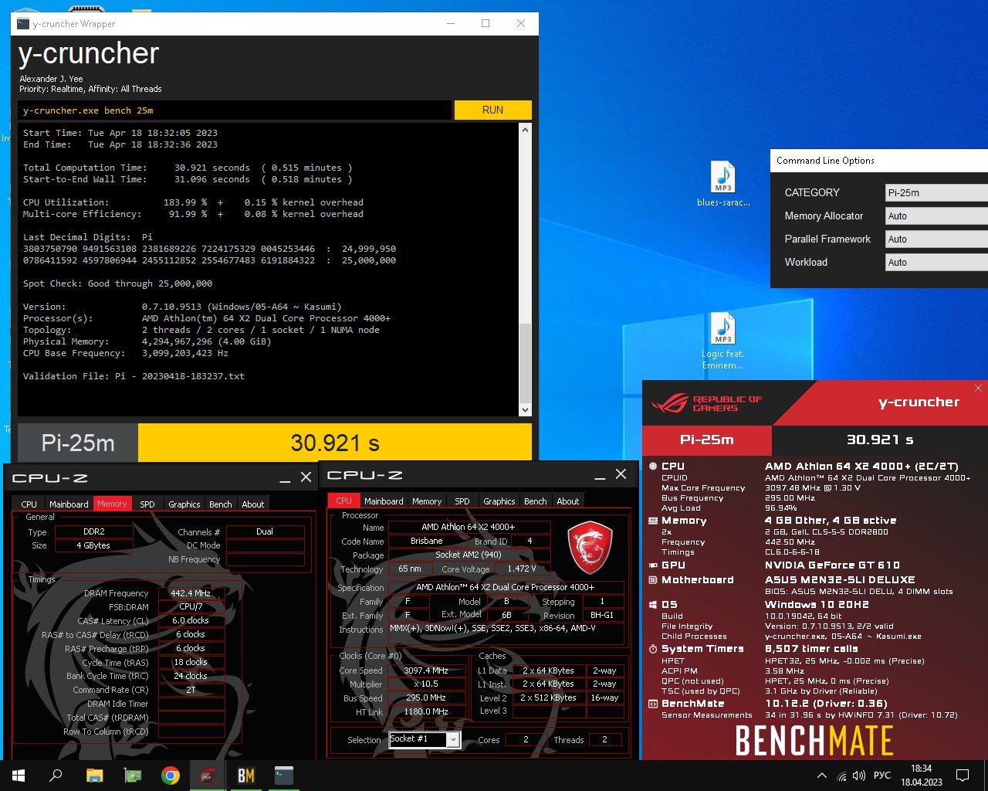Click the network tray icon
This screenshot has height=791, width=988.
pos(841,776)
